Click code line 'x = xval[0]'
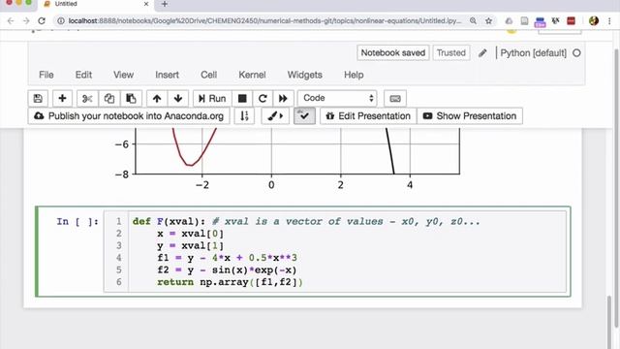The image size is (620, 349). click(x=190, y=234)
